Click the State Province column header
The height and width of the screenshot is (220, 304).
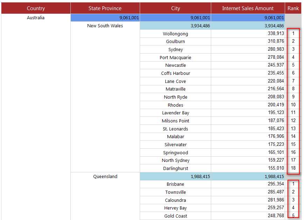point(105,8)
